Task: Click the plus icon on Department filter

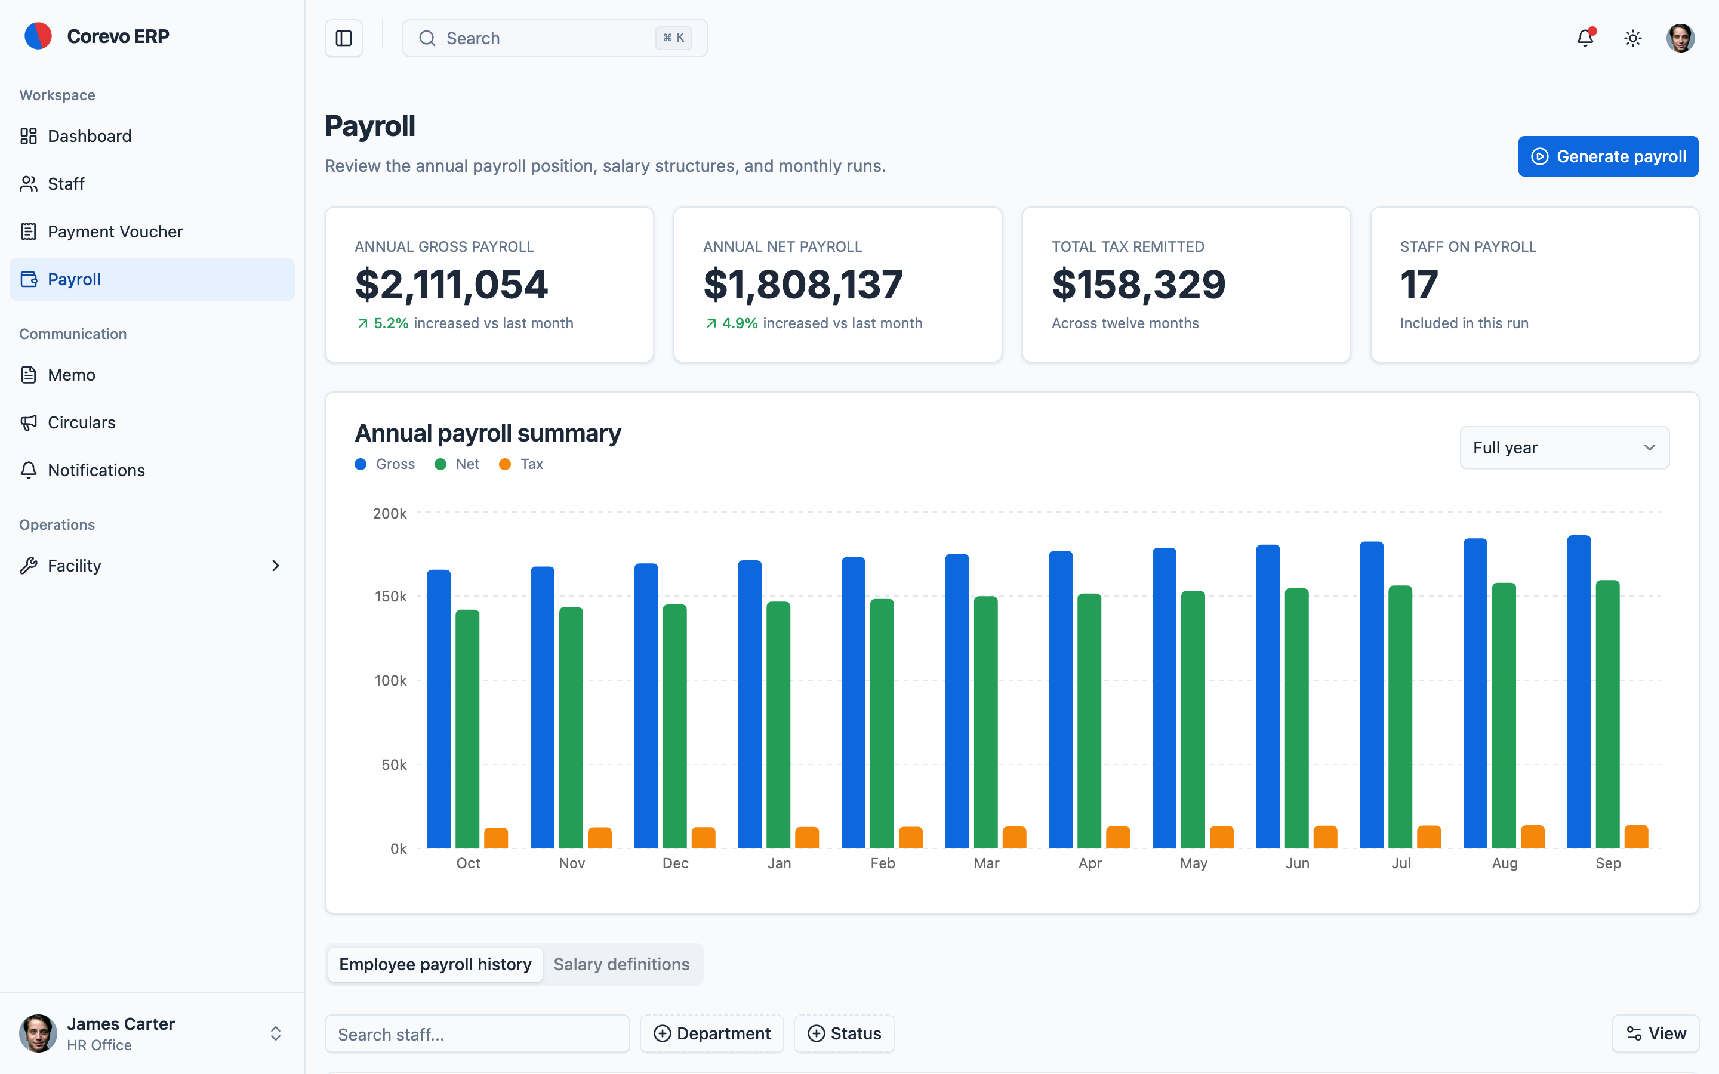Action: pyautogui.click(x=662, y=1033)
